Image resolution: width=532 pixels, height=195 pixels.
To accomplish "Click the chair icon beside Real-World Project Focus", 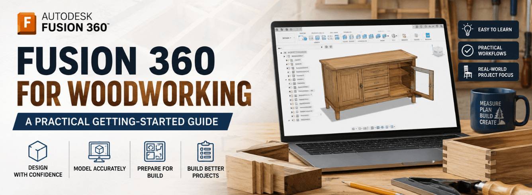I will pyautogui.click(x=467, y=72).
